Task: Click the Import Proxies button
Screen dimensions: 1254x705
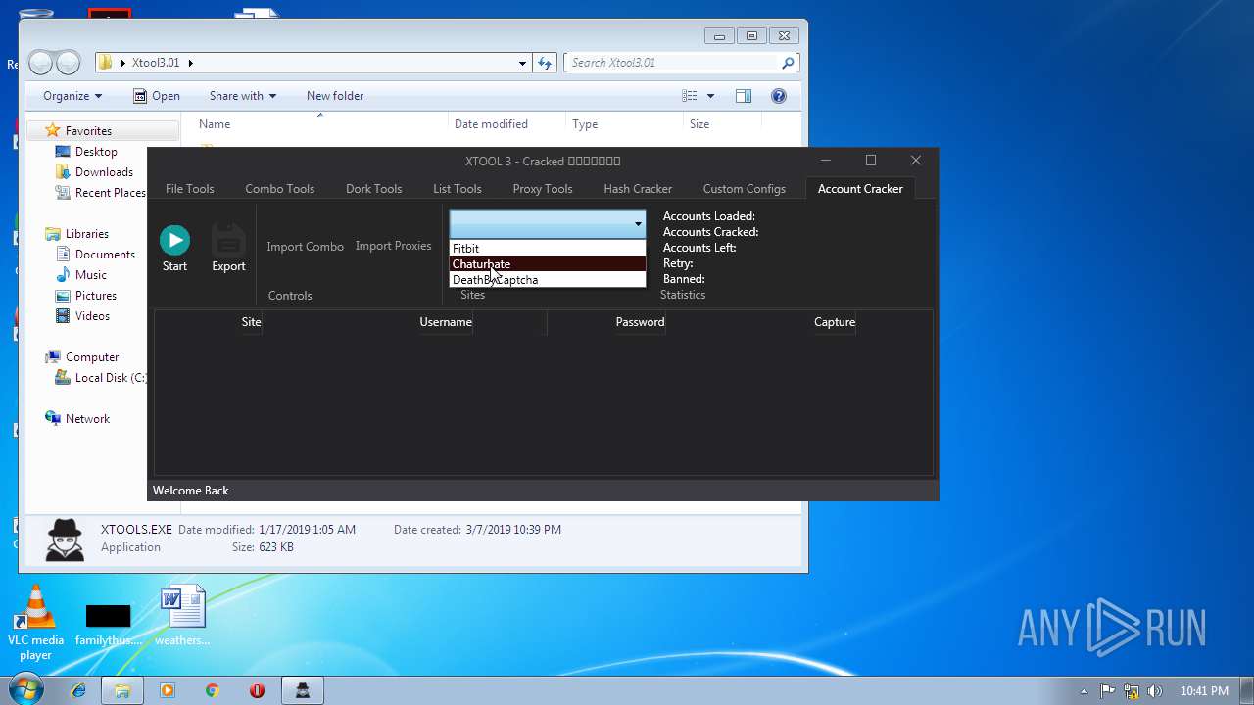Action: pyautogui.click(x=393, y=246)
